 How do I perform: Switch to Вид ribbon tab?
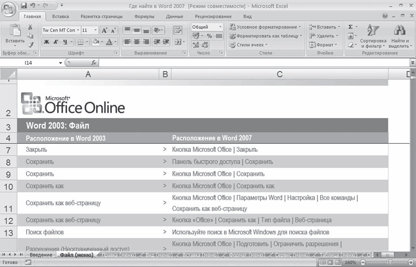[248, 17]
